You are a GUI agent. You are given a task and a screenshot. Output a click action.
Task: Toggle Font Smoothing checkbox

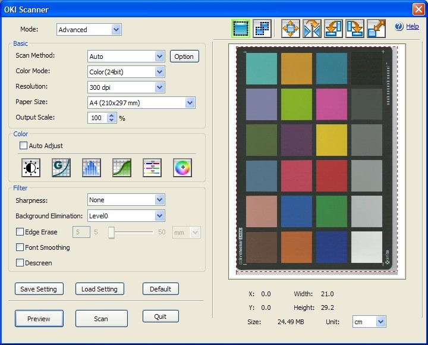tap(20, 247)
